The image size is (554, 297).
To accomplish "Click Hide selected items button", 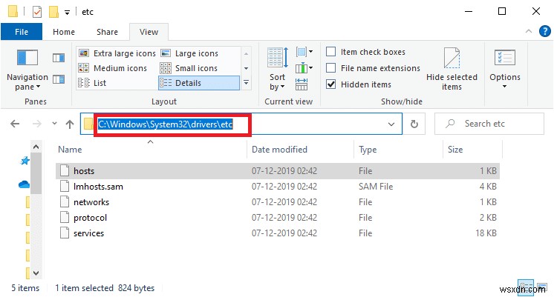I will tap(452, 69).
